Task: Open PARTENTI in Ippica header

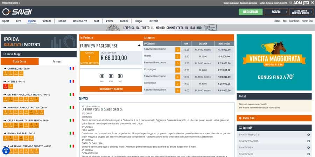Action: click(x=32, y=44)
